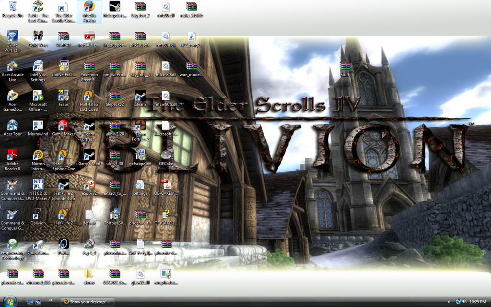The height and width of the screenshot is (307, 491).
Task: Select the mfc80.dll file
Action: (x=166, y=10)
